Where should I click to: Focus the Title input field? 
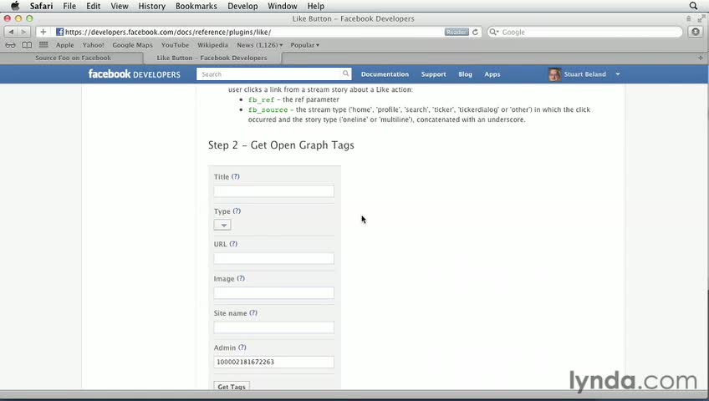274,191
